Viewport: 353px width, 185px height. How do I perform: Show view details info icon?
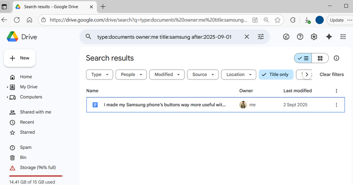[x=336, y=58]
